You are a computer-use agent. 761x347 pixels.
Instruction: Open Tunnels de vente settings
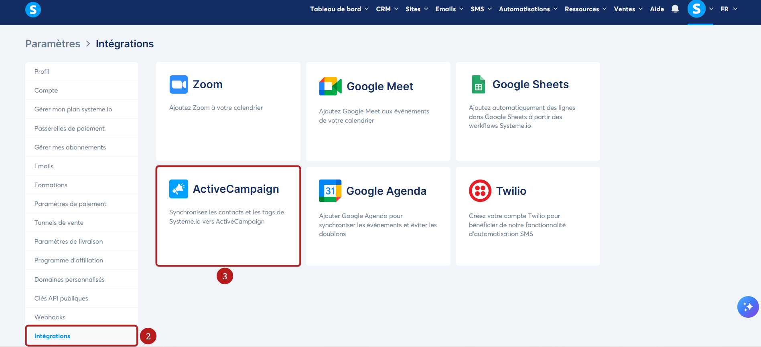(81, 222)
